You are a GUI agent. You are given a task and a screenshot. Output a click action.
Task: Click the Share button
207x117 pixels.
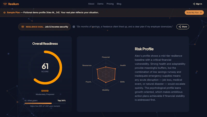pyautogui.click(x=183, y=27)
